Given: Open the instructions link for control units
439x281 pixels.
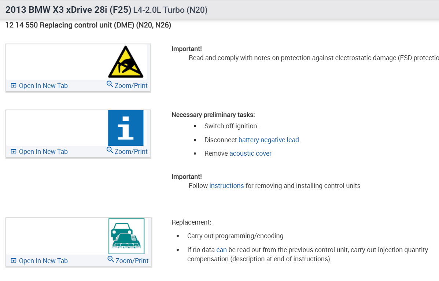Looking at the screenshot, I should (226, 186).
